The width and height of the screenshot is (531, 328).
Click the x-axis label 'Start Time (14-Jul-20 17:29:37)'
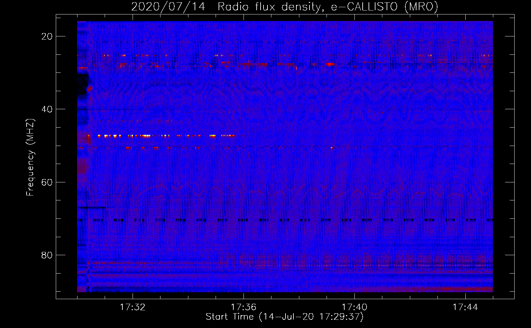(x=285, y=317)
